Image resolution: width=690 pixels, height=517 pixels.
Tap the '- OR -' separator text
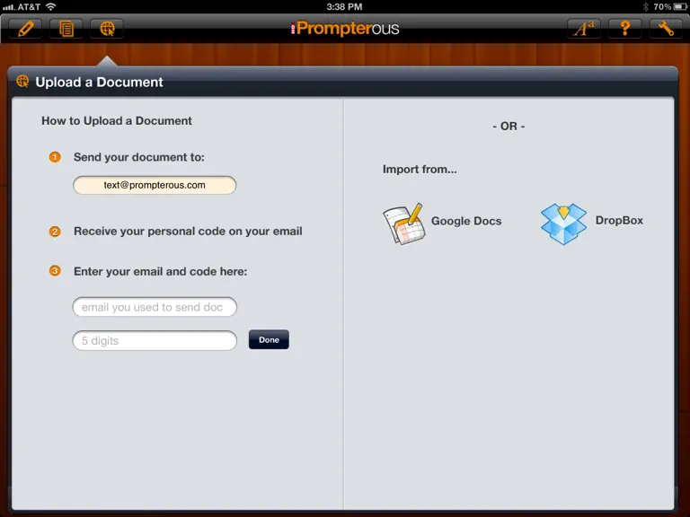pos(509,127)
